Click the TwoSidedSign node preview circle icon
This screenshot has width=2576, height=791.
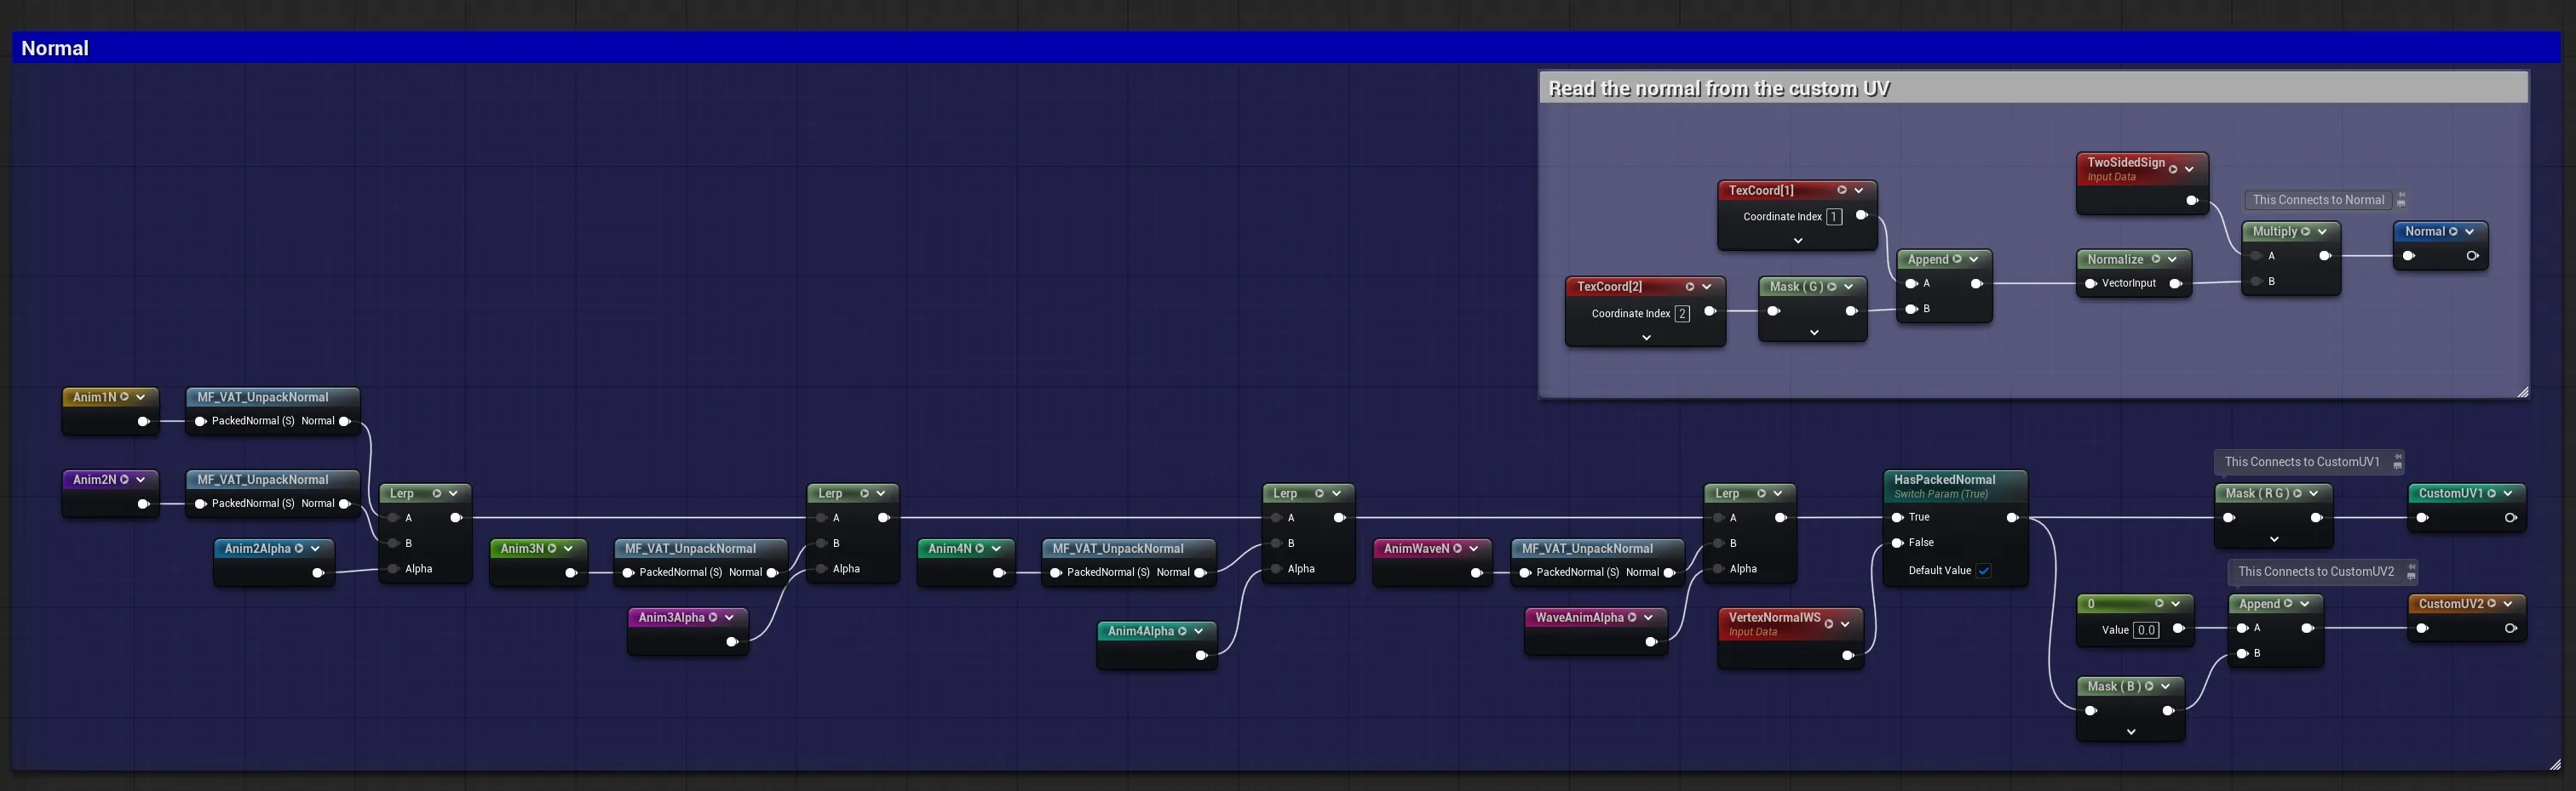(2173, 168)
